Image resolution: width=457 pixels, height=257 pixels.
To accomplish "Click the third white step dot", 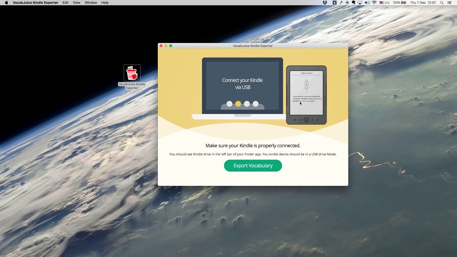I will click(x=247, y=104).
